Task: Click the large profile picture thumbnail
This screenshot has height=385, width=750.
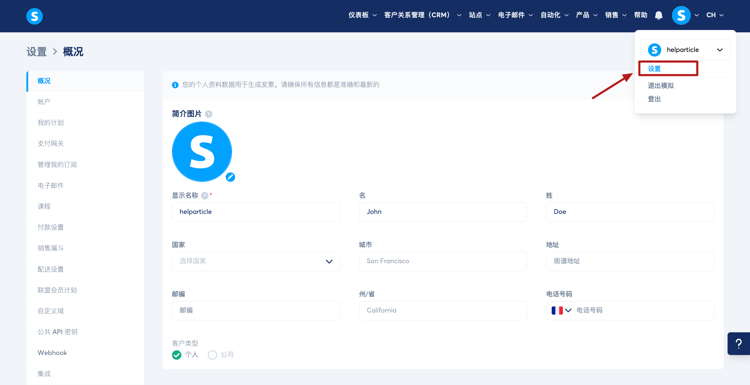Action: click(202, 152)
